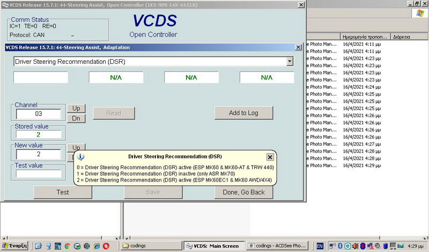Click the ESET antivirus tray icon
Image resolution: width=429 pixels, height=252 pixels.
pyautogui.click(x=347, y=246)
